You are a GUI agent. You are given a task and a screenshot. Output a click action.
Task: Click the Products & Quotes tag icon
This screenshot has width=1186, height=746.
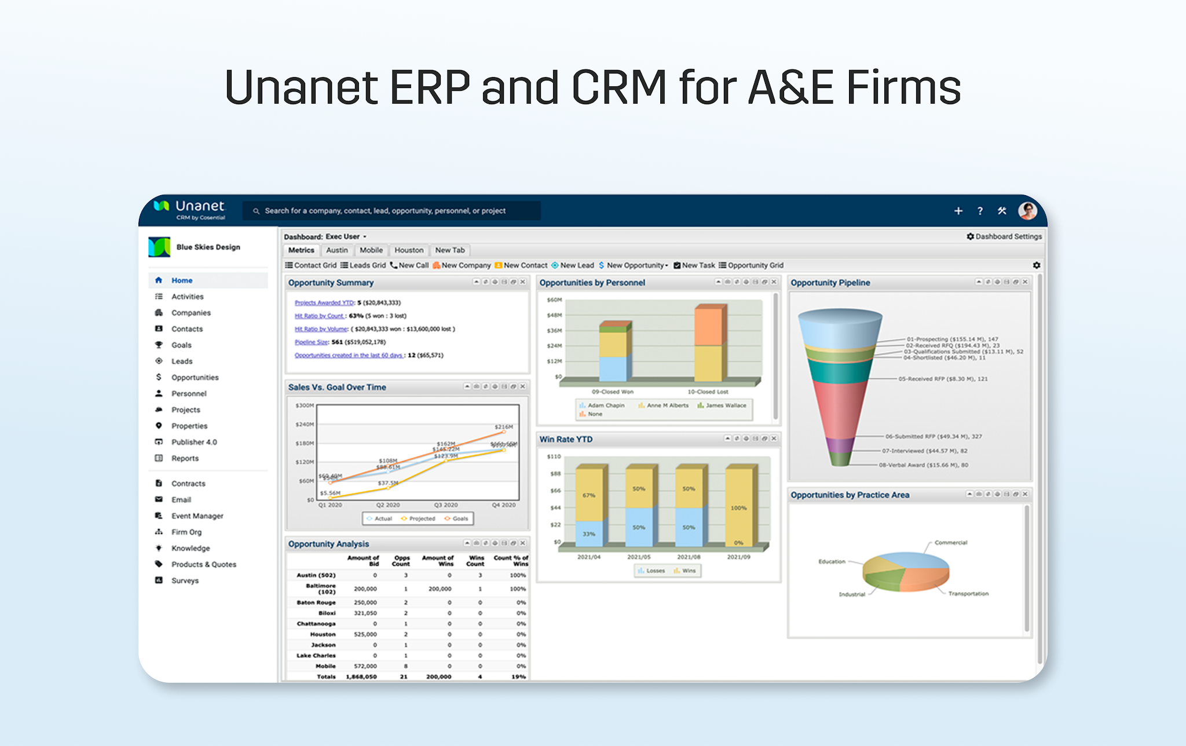[159, 564]
